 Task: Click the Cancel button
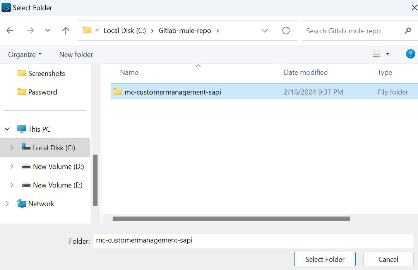(388, 260)
